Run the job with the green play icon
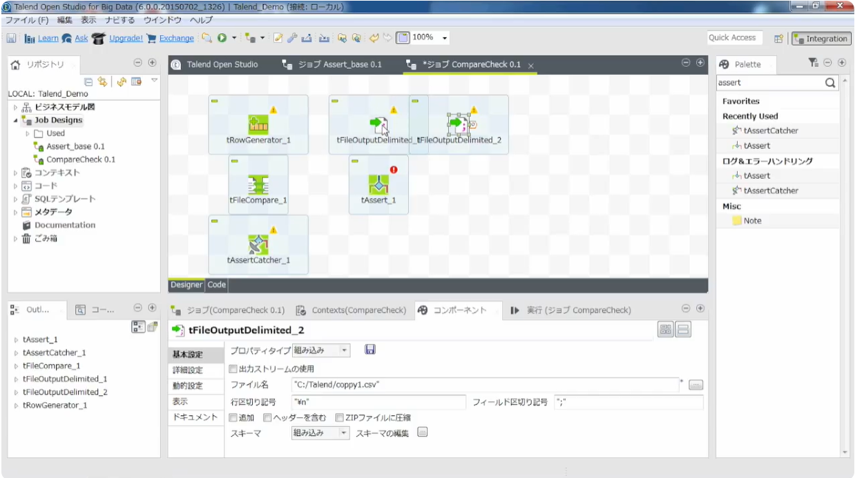 [x=222, y=38]
